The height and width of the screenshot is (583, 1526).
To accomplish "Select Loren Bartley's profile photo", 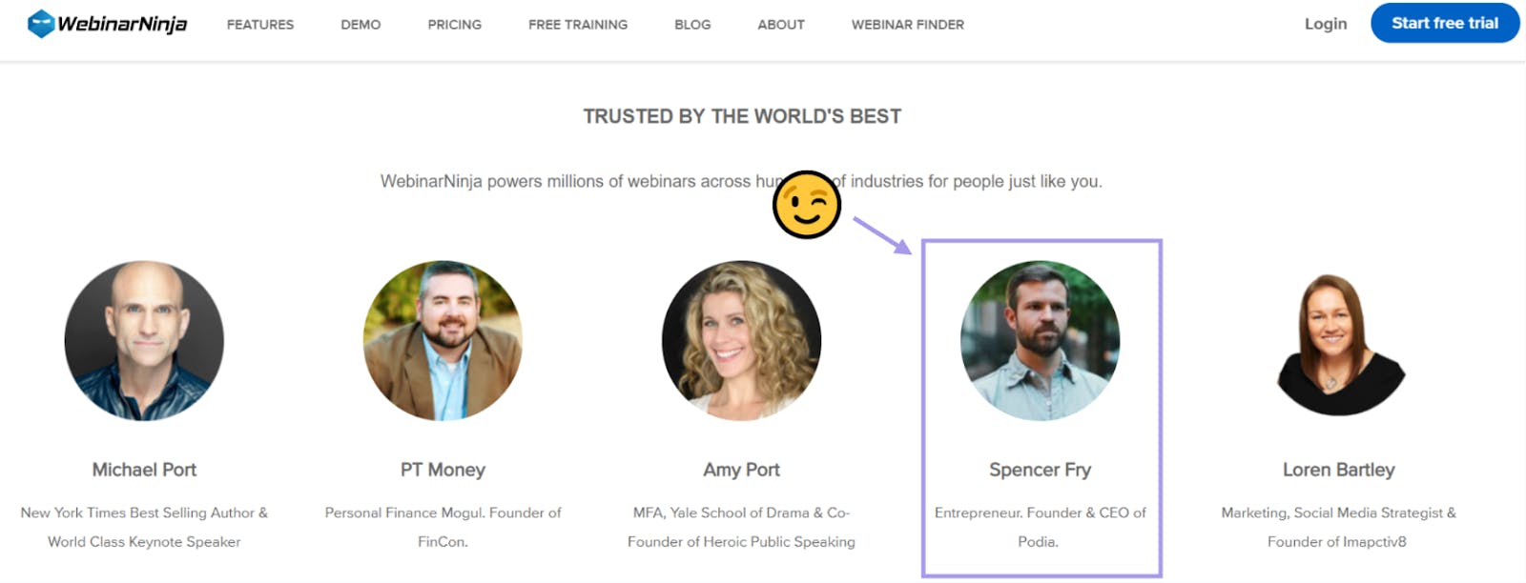I will pos(1339,345).
